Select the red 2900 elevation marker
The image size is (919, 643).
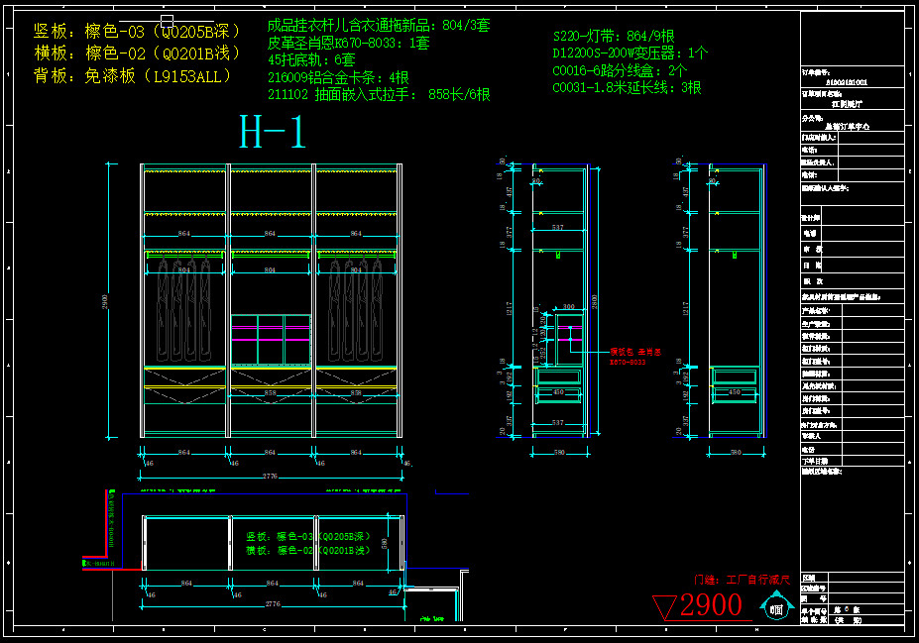coord(710,604)
